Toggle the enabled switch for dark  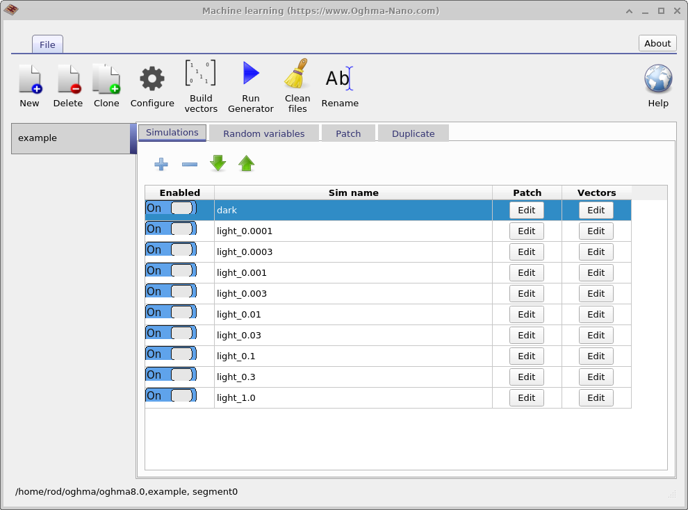171,208
